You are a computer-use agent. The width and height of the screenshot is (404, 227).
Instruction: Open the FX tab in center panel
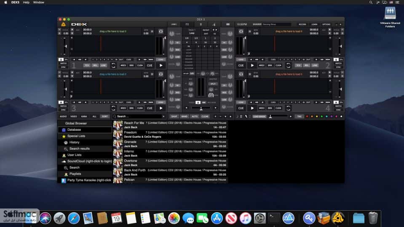click(187, 24)
